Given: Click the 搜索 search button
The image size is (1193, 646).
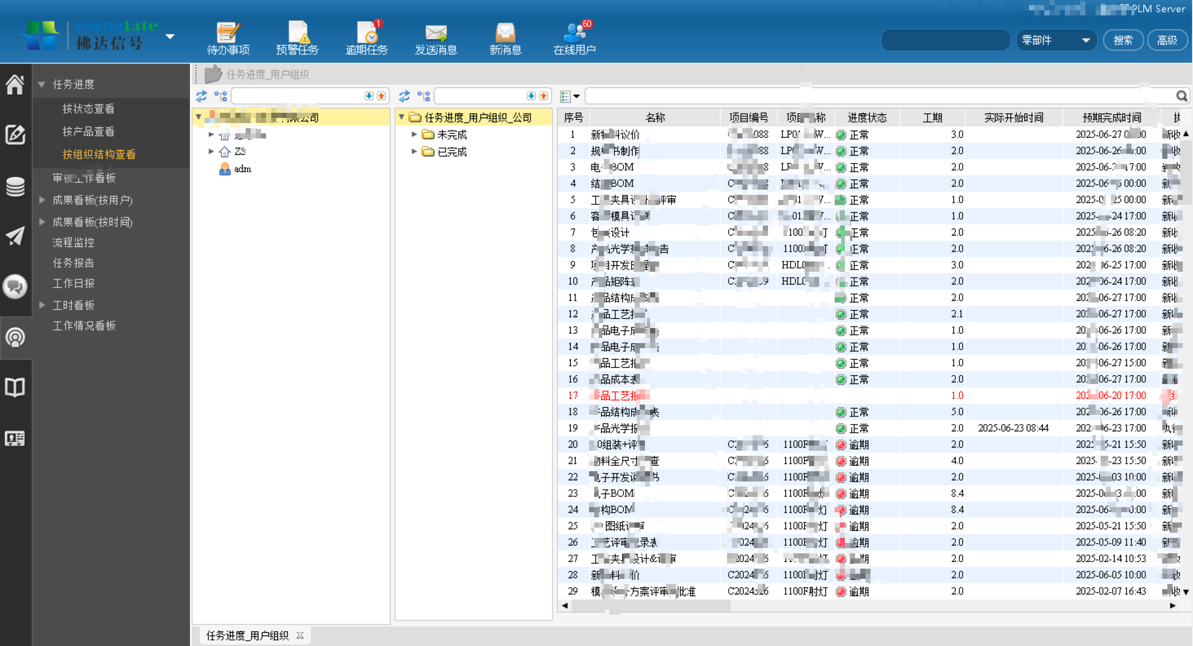Looking at the screenshot, I should click(1123, 40).
